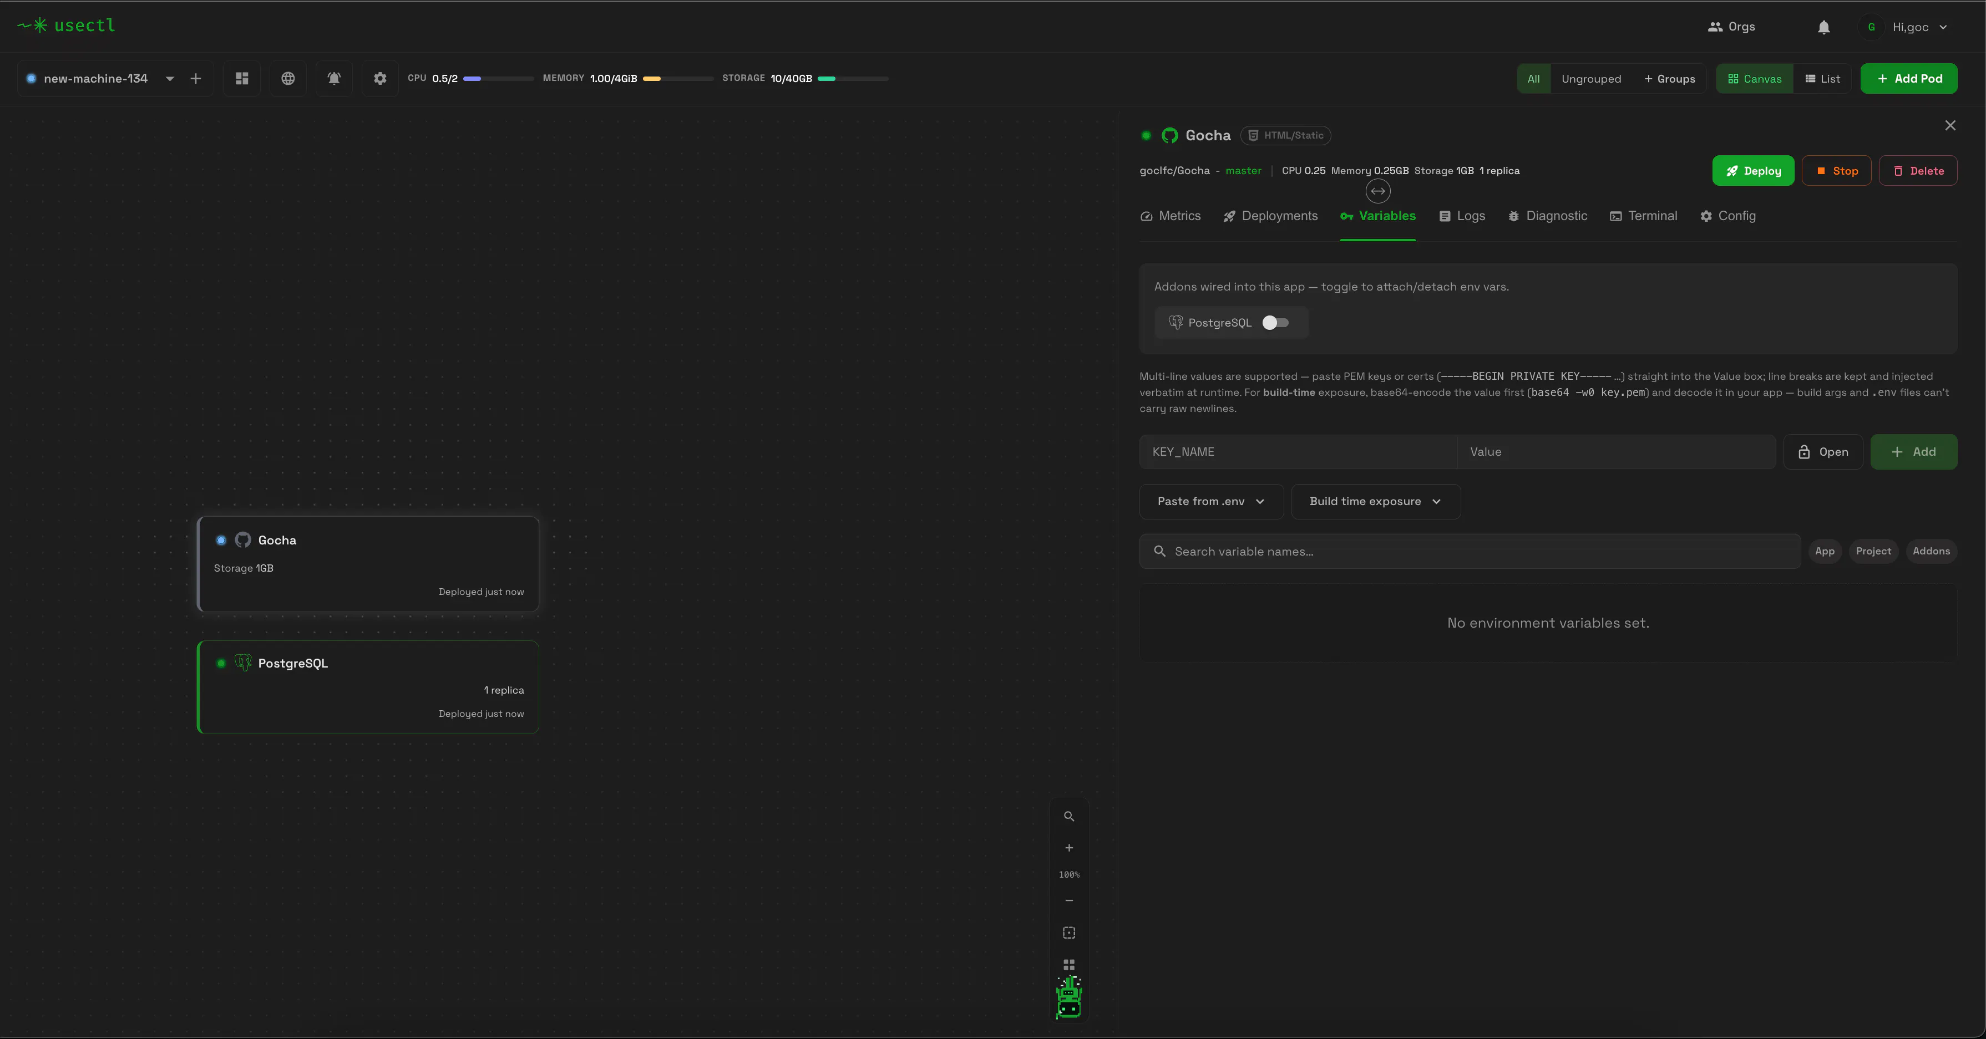1986x1039 pixels.
Task: Switch to Canvas view
Action: point(1755,79)
